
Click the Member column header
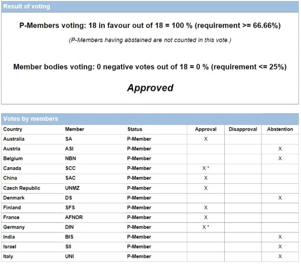click(x=75, y=129)
